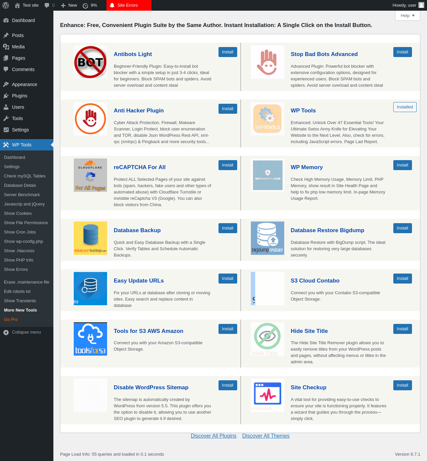Click the Posts pushpin icon
This screenshot has height=461, width=427.
point(6,35)
